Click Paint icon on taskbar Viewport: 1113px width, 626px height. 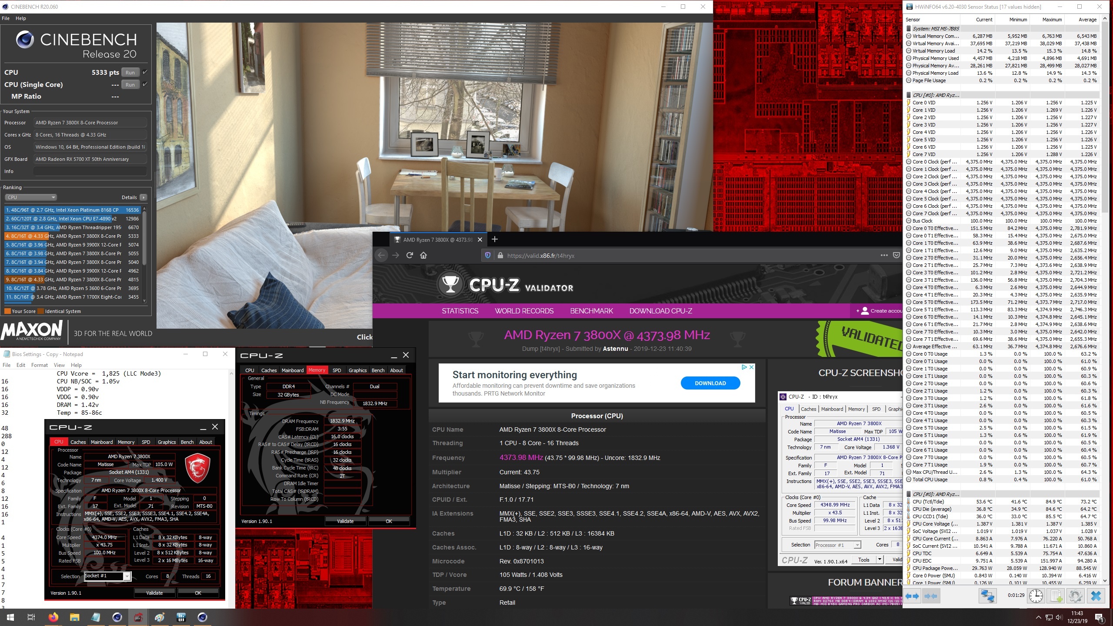[x=160, y=617]
